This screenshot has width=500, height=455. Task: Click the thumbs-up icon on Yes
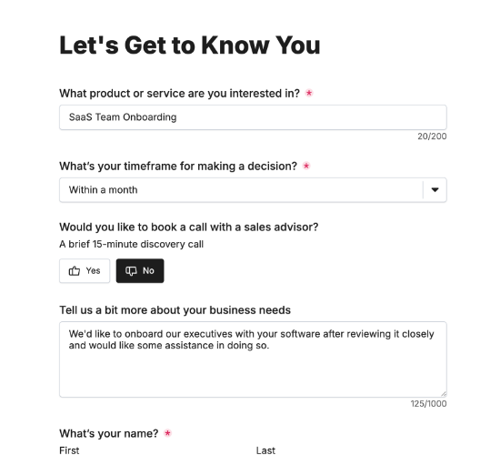point(75,271)
